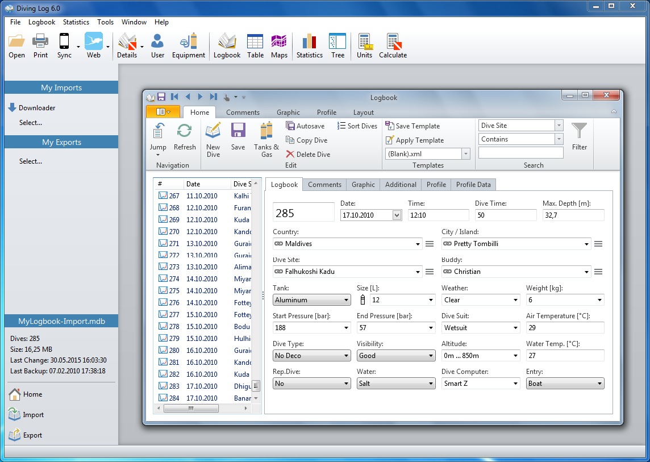
Task: Click the Print toolbar icon
Action: [x=41, y=41]
